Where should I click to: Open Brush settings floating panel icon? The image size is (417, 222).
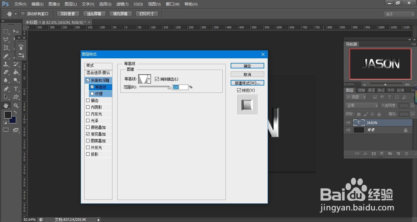pos(21,56)
